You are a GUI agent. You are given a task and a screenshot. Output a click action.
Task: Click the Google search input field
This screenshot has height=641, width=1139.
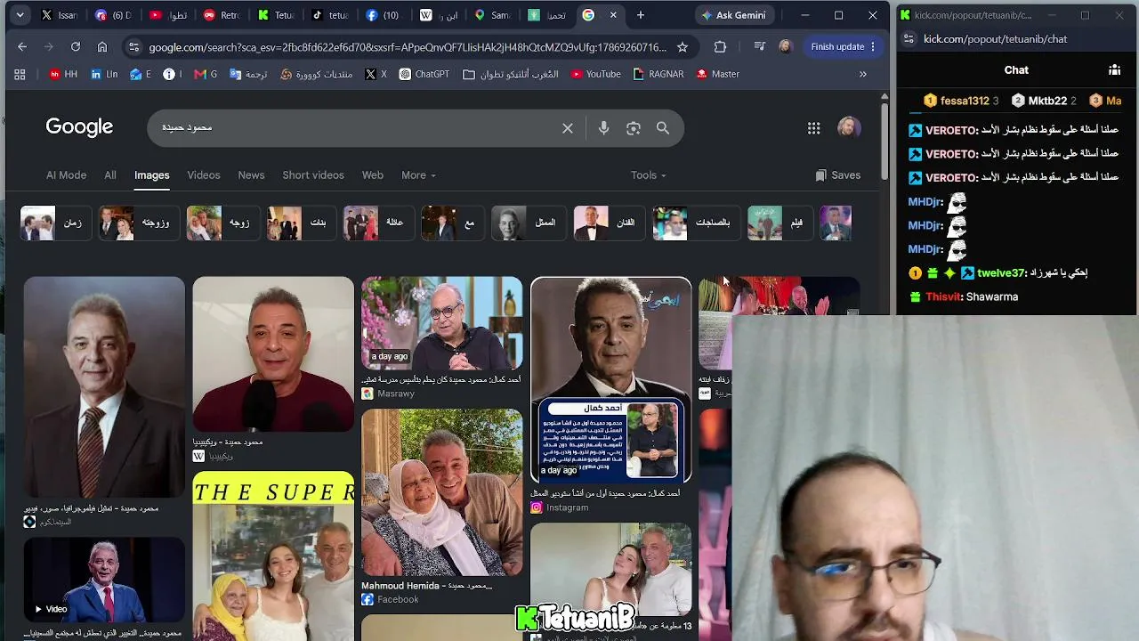click(356, 128)
